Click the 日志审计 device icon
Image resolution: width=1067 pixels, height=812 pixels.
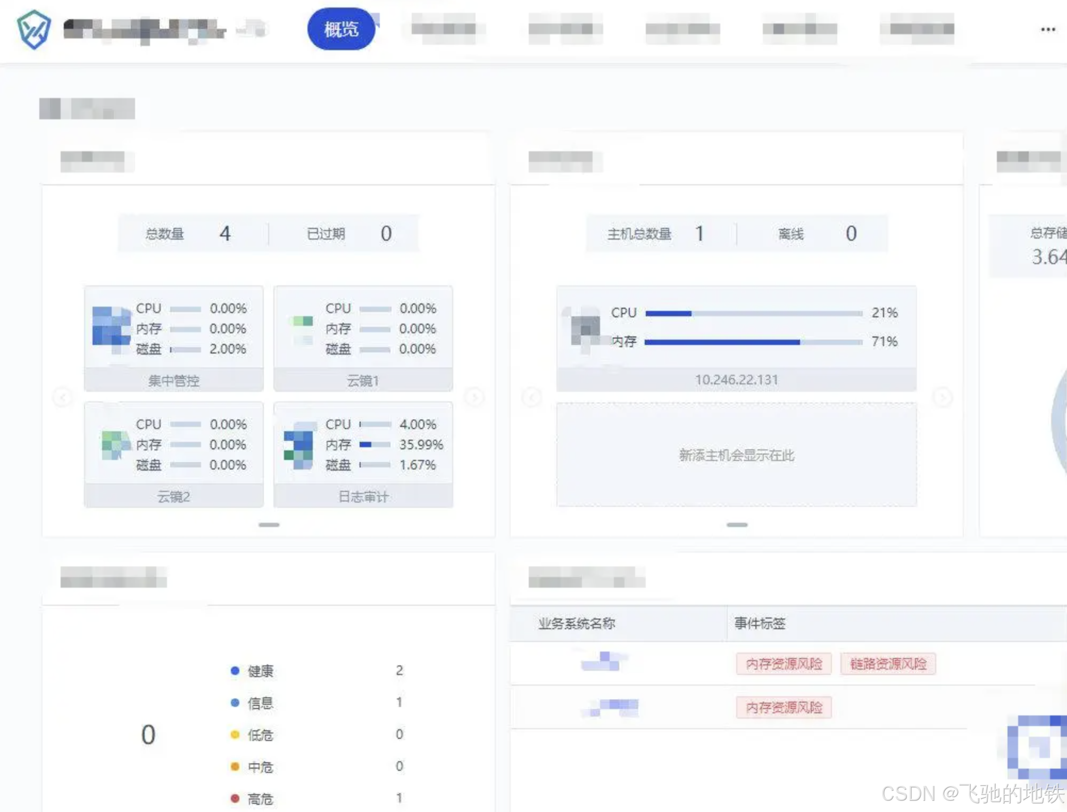[x=298, y=445]
